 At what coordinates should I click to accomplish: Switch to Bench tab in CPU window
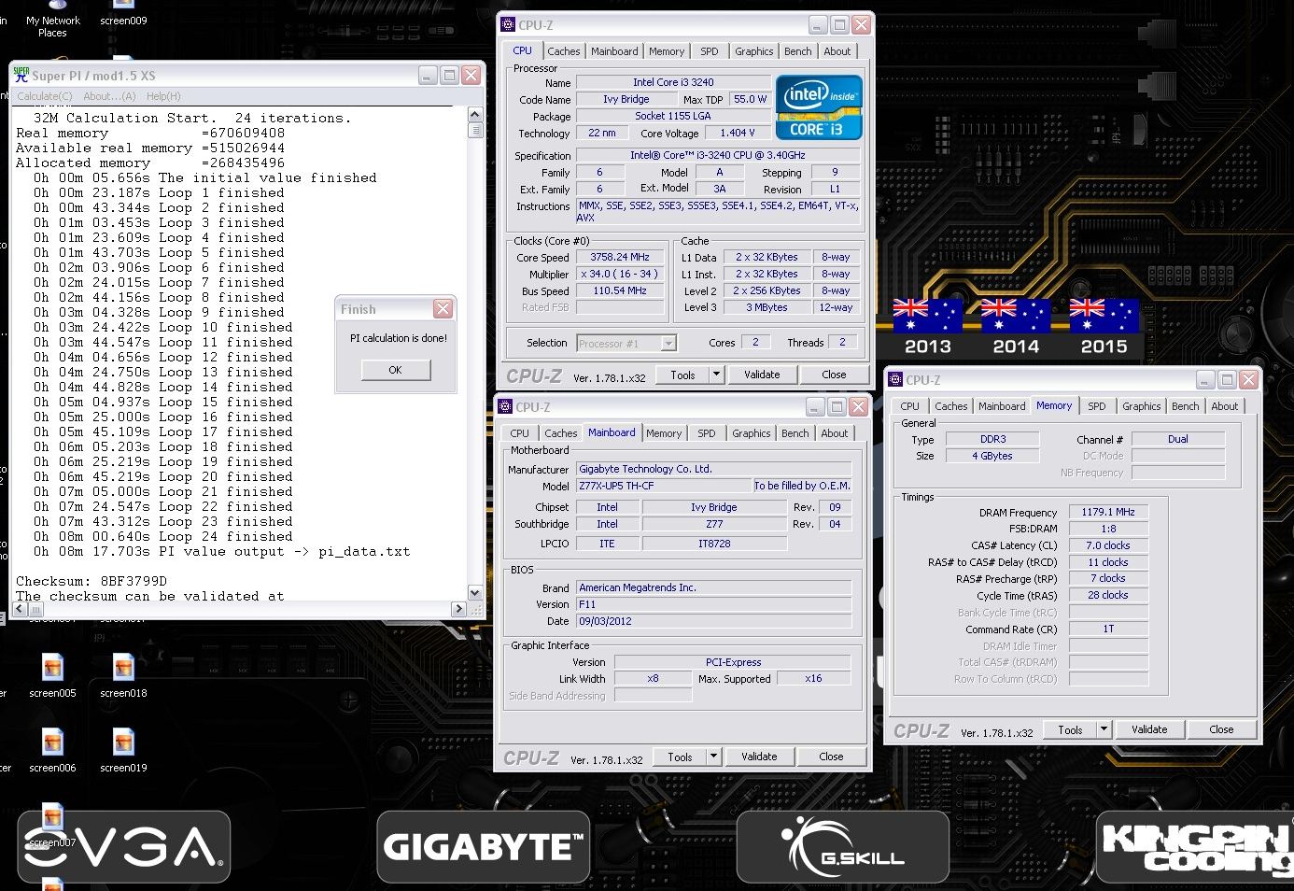pos(797,51)
